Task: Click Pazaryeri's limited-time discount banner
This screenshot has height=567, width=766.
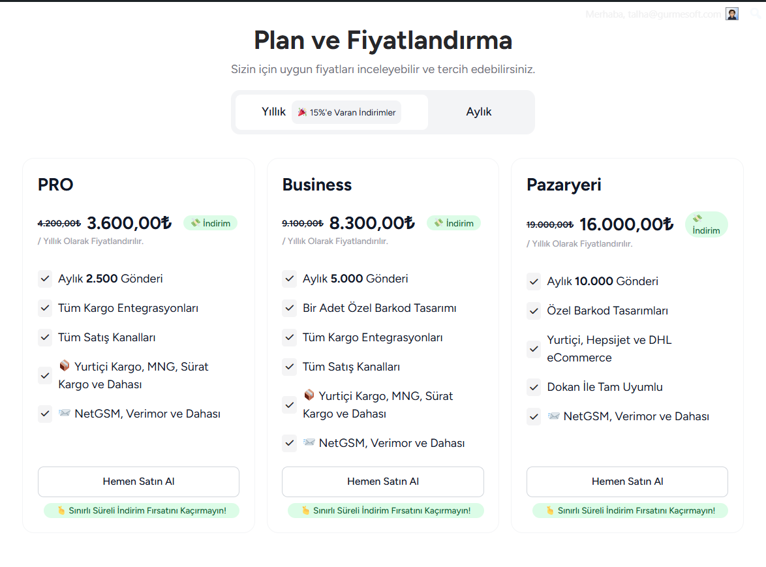Action: [x=630, y=510]
